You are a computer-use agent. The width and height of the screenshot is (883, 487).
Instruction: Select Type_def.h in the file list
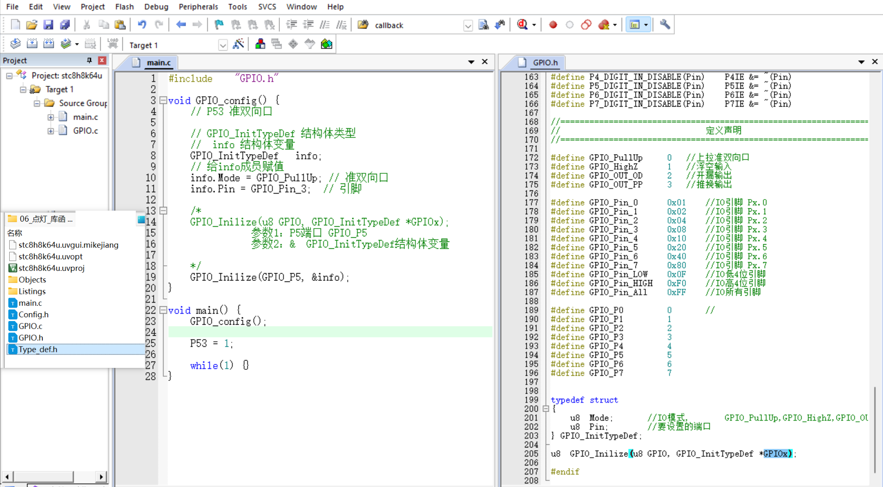(75, 349)
